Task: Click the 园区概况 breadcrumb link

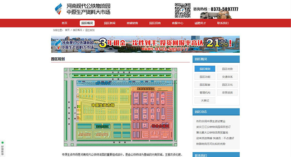Action: [77, 30]
